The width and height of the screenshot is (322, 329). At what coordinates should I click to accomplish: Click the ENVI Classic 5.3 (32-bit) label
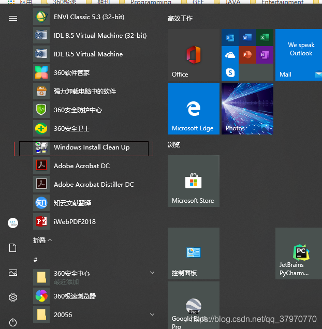click(x=89, y=17)
